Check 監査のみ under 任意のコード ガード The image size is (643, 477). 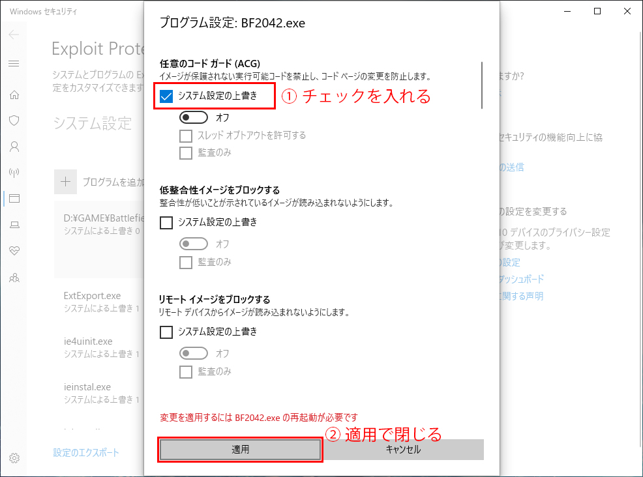pyautogui.click(x=186, y=153)
